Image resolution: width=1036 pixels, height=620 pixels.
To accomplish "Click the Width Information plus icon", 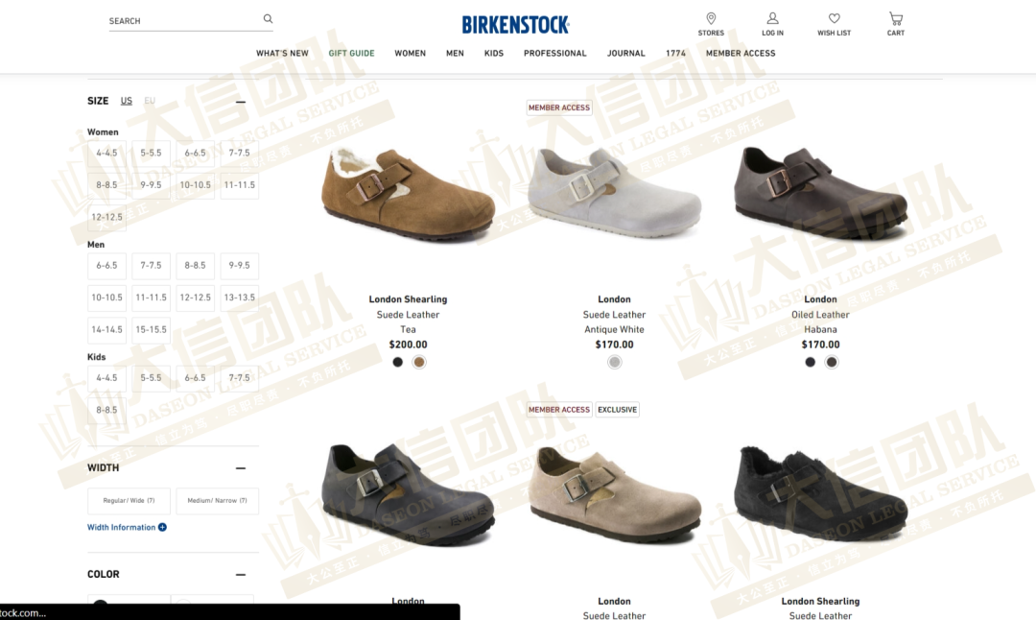I will point(162,528).
